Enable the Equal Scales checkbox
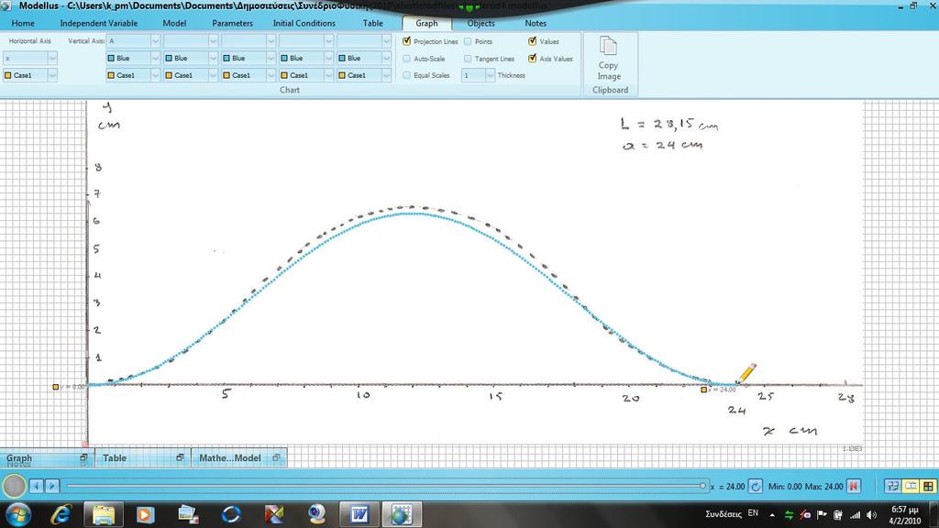 406,75
